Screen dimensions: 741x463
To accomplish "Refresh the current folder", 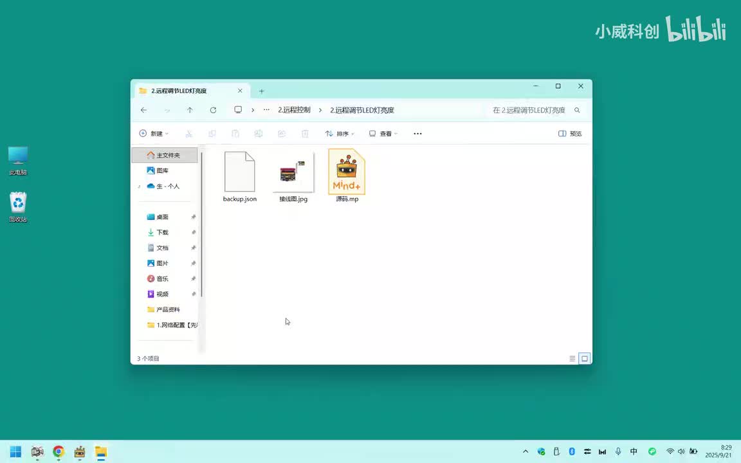I will [213, 110].
